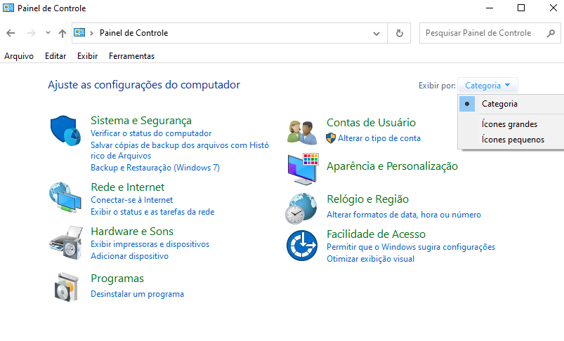Go up one level with up arrow
Screen dimensions: 564x341
point(63,34)
